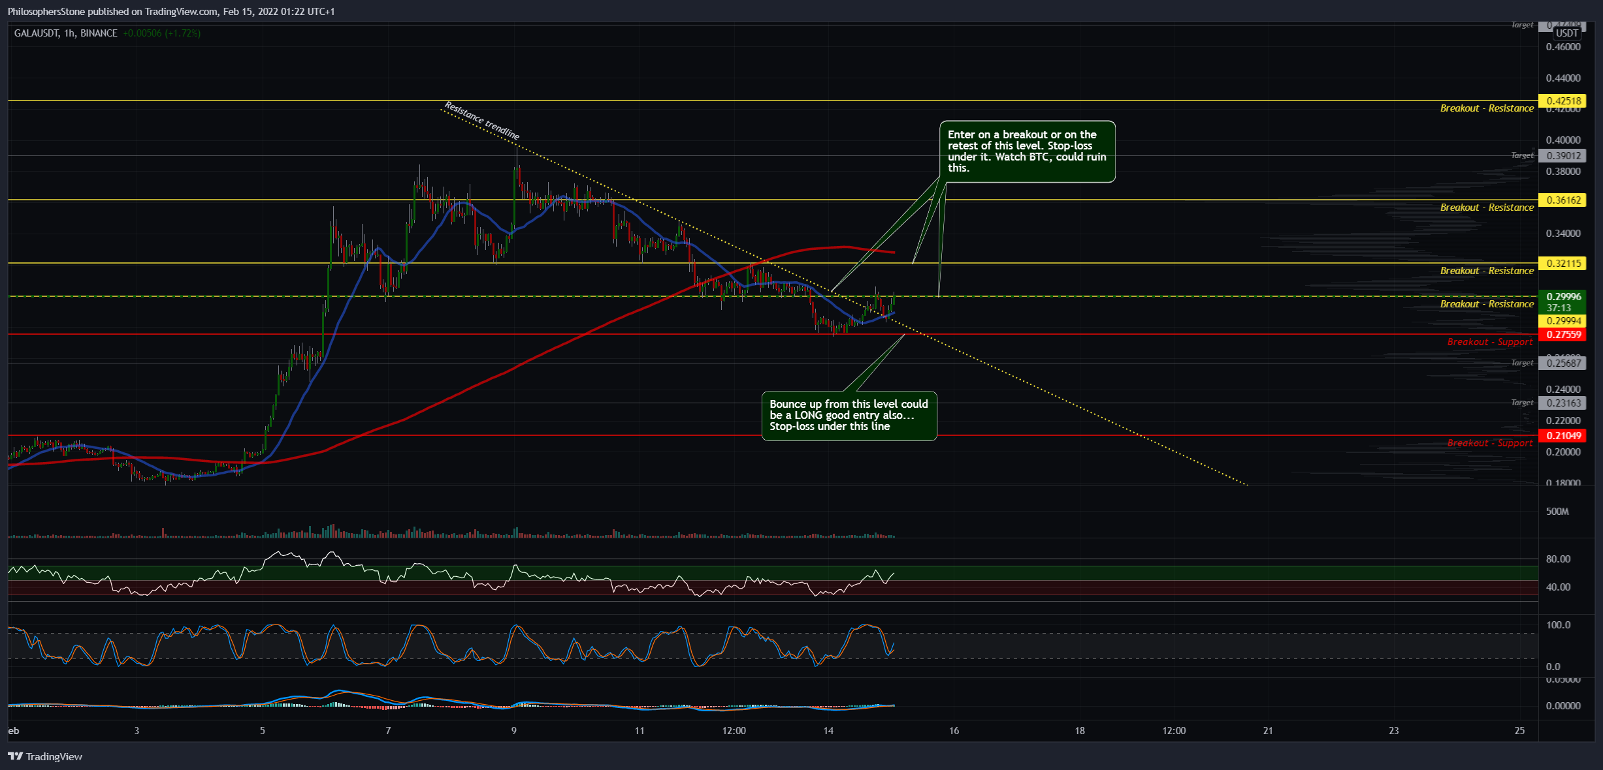The height and width of the screenshot is (770, 1603).
Task: Click Breakout - Resistance label near 0.36162
Action: click(1487, 208)
